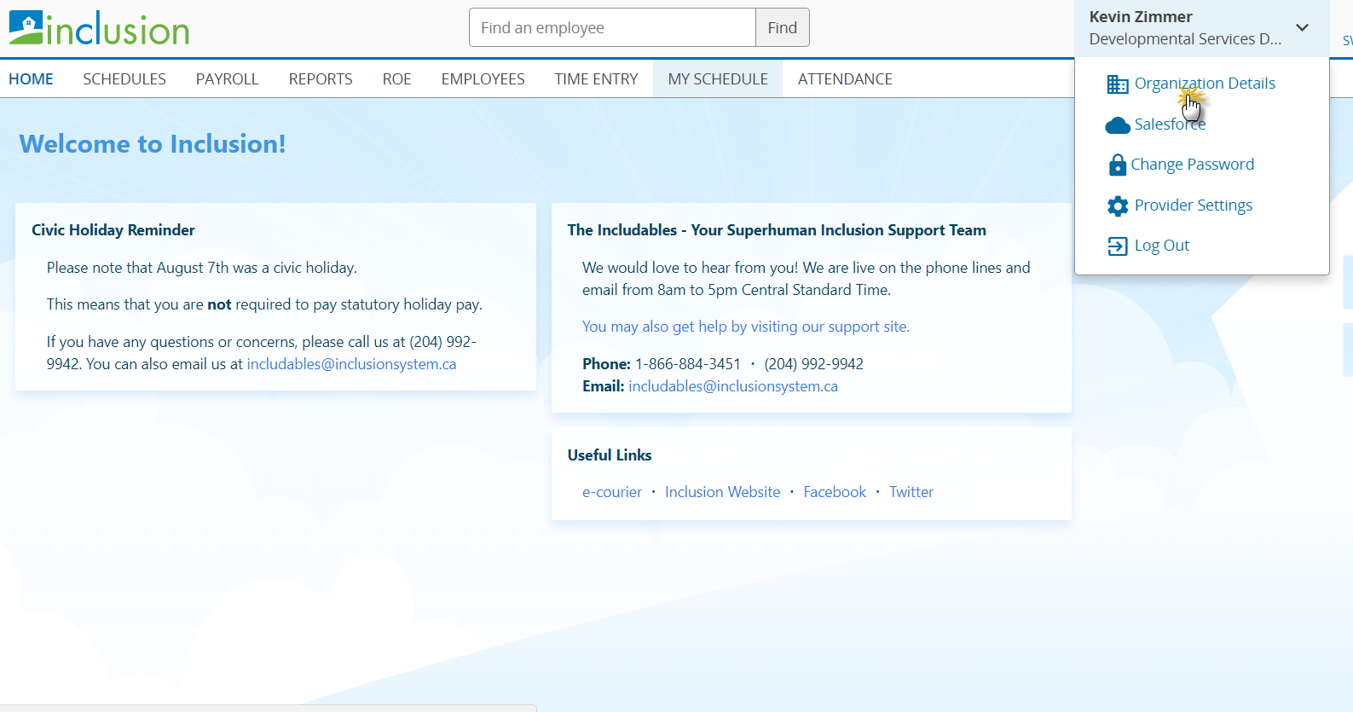Open the e-courier link
The image size is (1353, 712).
612,492
